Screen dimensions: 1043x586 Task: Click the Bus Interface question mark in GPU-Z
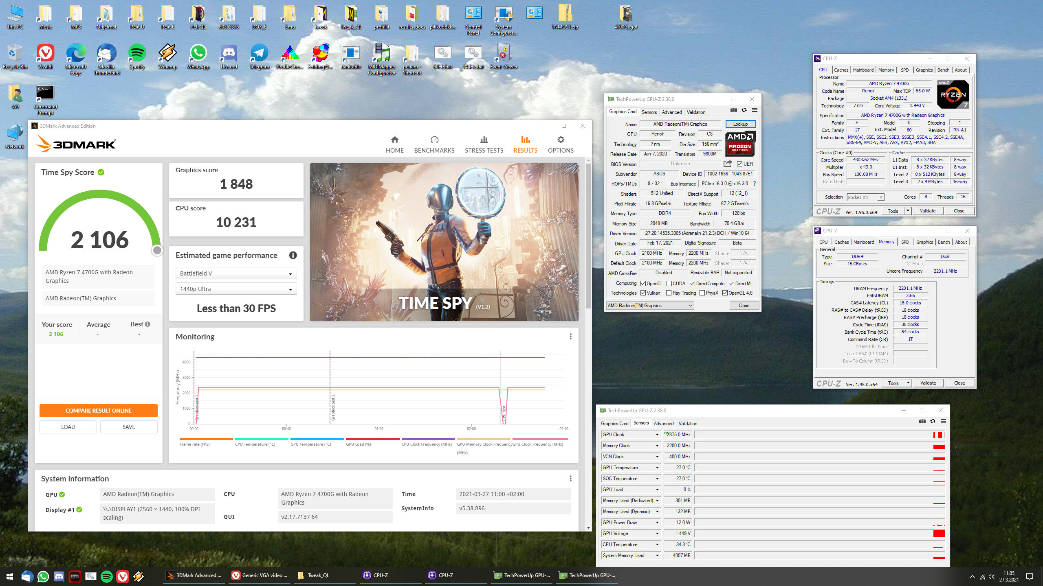[x=755, y=184]
